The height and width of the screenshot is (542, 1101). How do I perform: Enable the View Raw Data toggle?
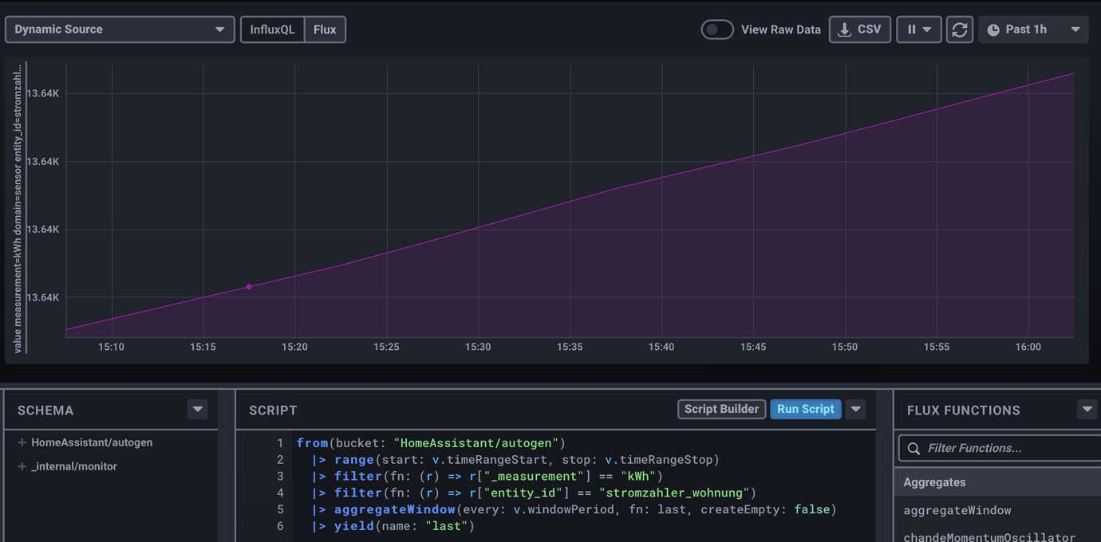pyautogui.click(x=716, y=29)
